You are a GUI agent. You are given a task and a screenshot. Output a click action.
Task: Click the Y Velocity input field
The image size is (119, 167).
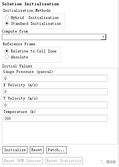(56, 105)
